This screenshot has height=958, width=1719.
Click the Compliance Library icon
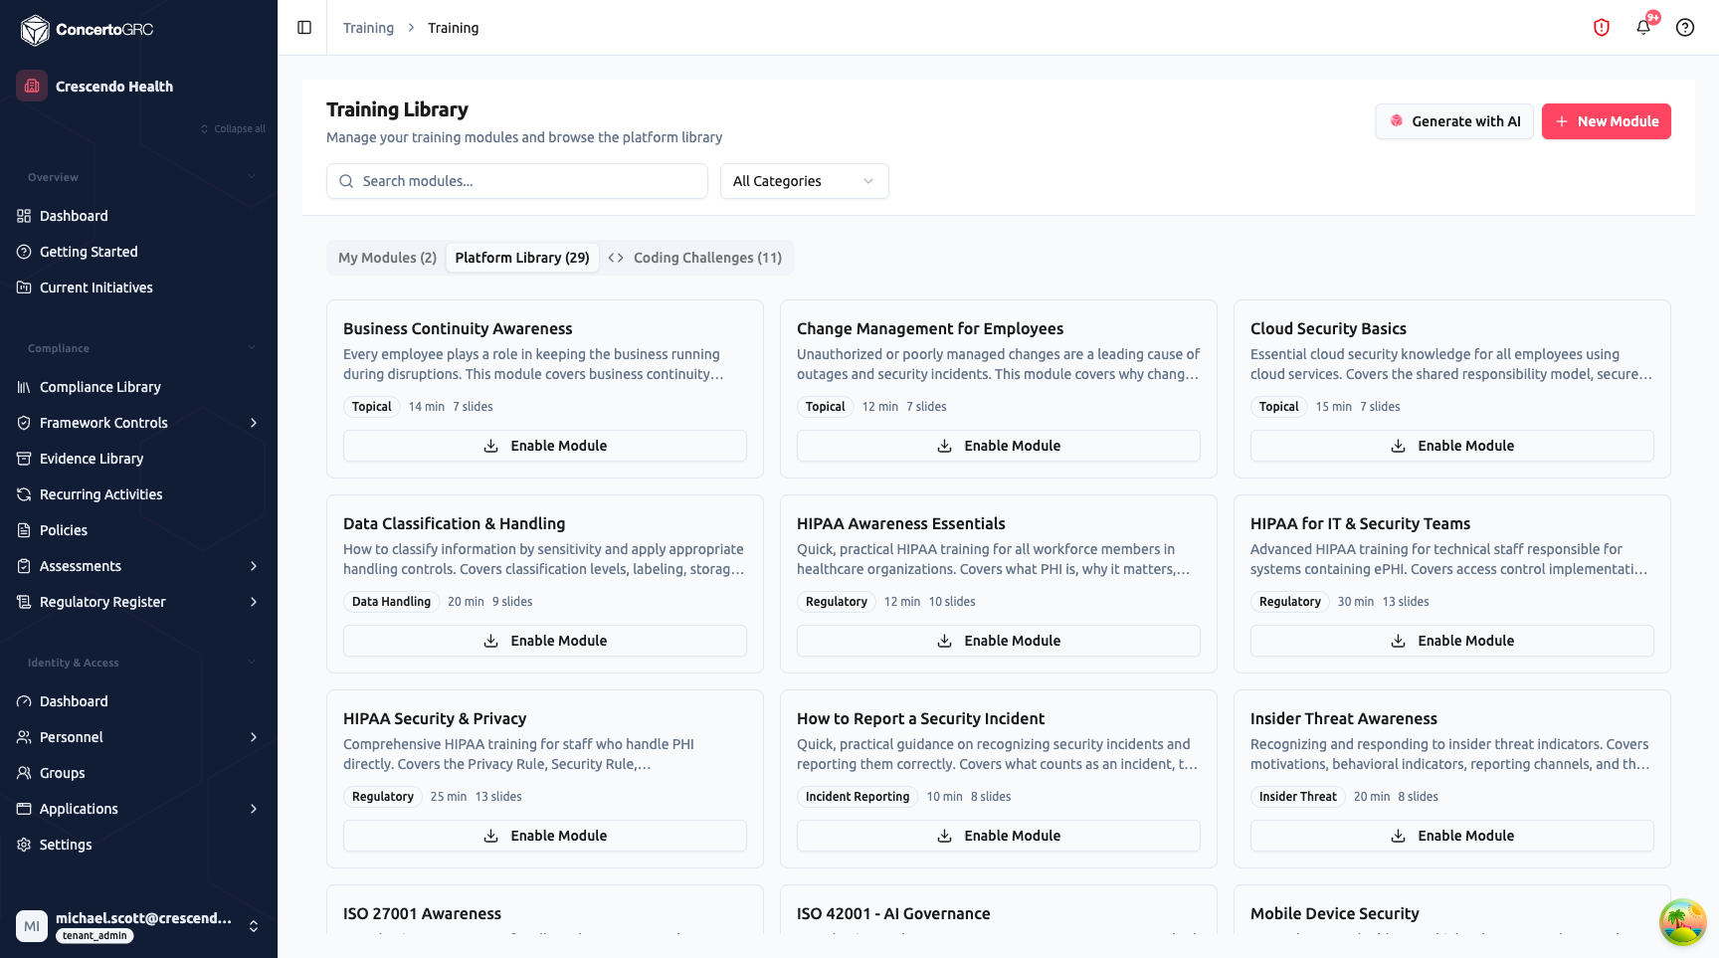tap(24, 387)
